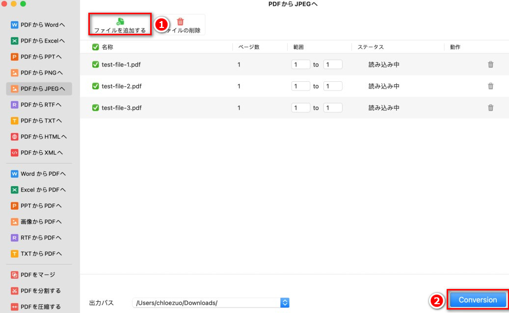509x313 pixels.
Task: Delete test-file-2.pdf using its trash icon
Action: pyautogui.click(x=490, y=86)
